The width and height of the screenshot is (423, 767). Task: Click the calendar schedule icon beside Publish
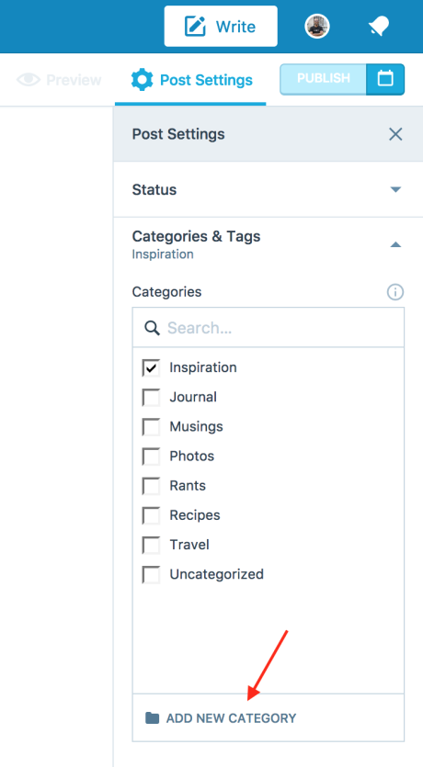click(385, 79)
